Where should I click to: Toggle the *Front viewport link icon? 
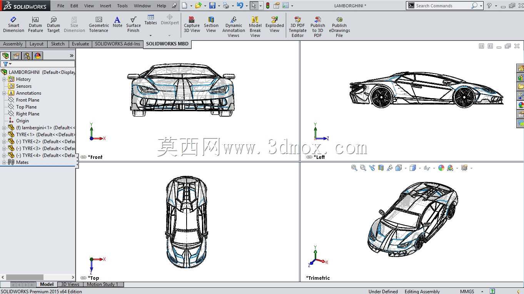(83, 157)
